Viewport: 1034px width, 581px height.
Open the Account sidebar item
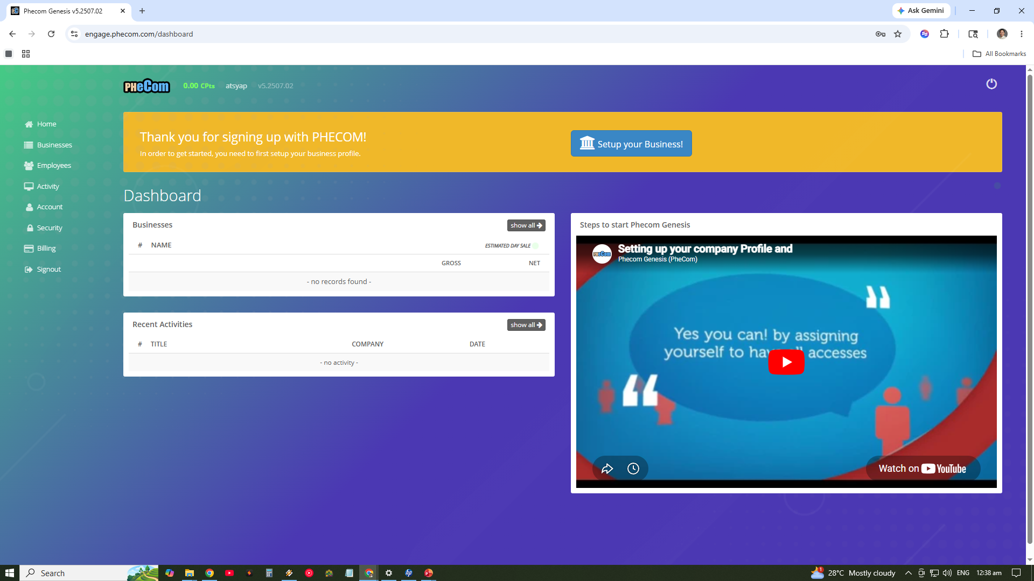44,207
